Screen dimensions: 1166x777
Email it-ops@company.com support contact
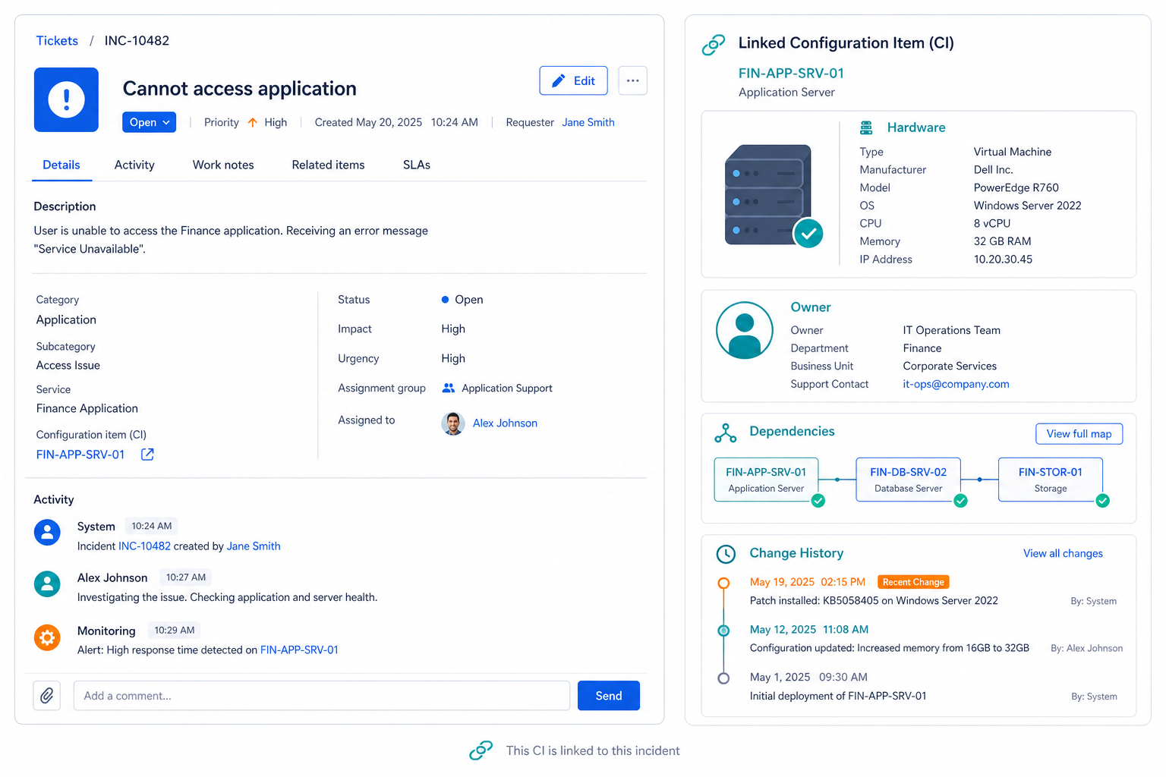click(x=956, y=384)
